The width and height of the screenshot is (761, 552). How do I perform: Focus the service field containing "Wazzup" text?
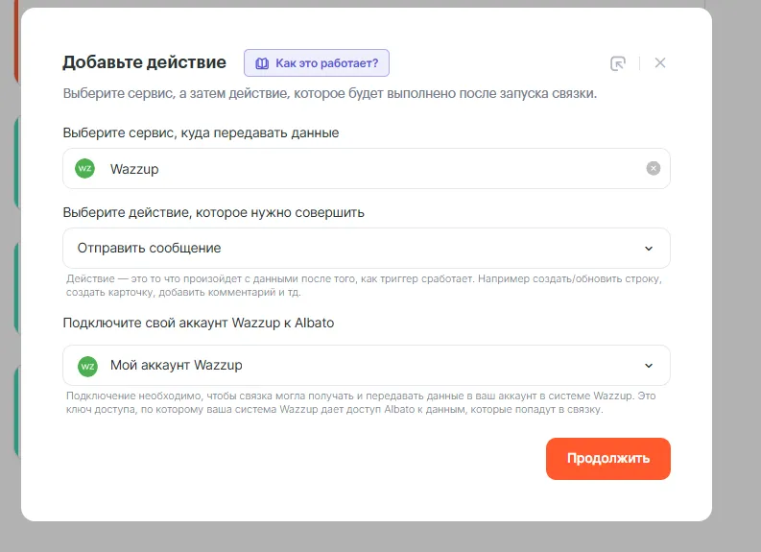click(x=365, y=169)
